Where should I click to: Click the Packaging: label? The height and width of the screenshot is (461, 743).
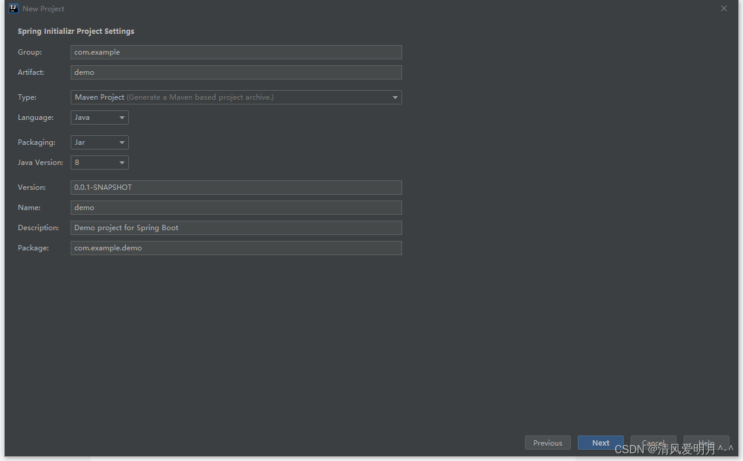[x=36, y=142]
